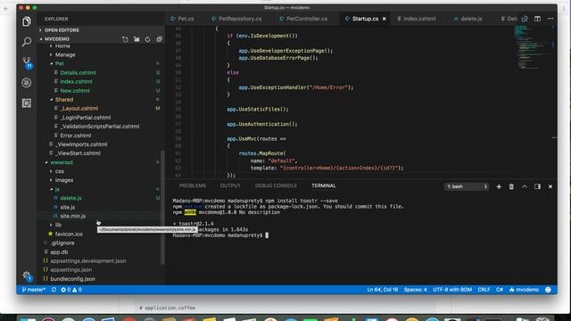This screenshot has width=571, height=321.
Task: Click the code minimap overview
Action: pos(534,47)
